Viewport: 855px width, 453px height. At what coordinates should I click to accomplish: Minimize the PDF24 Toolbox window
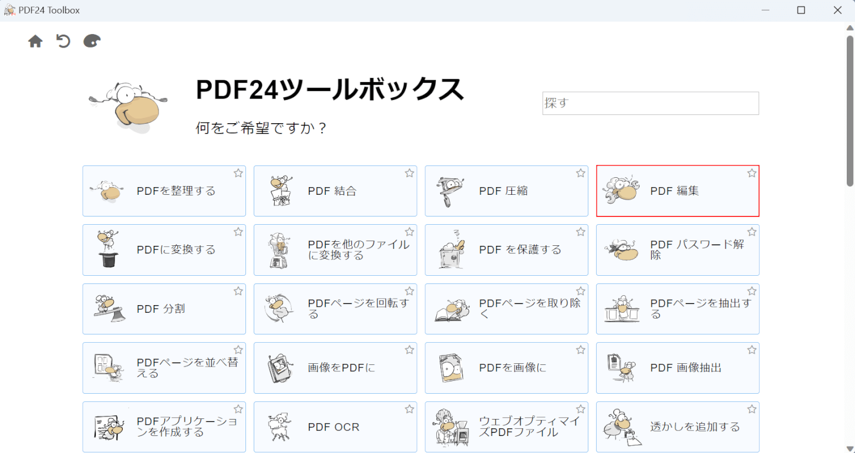tap(765, 10)
